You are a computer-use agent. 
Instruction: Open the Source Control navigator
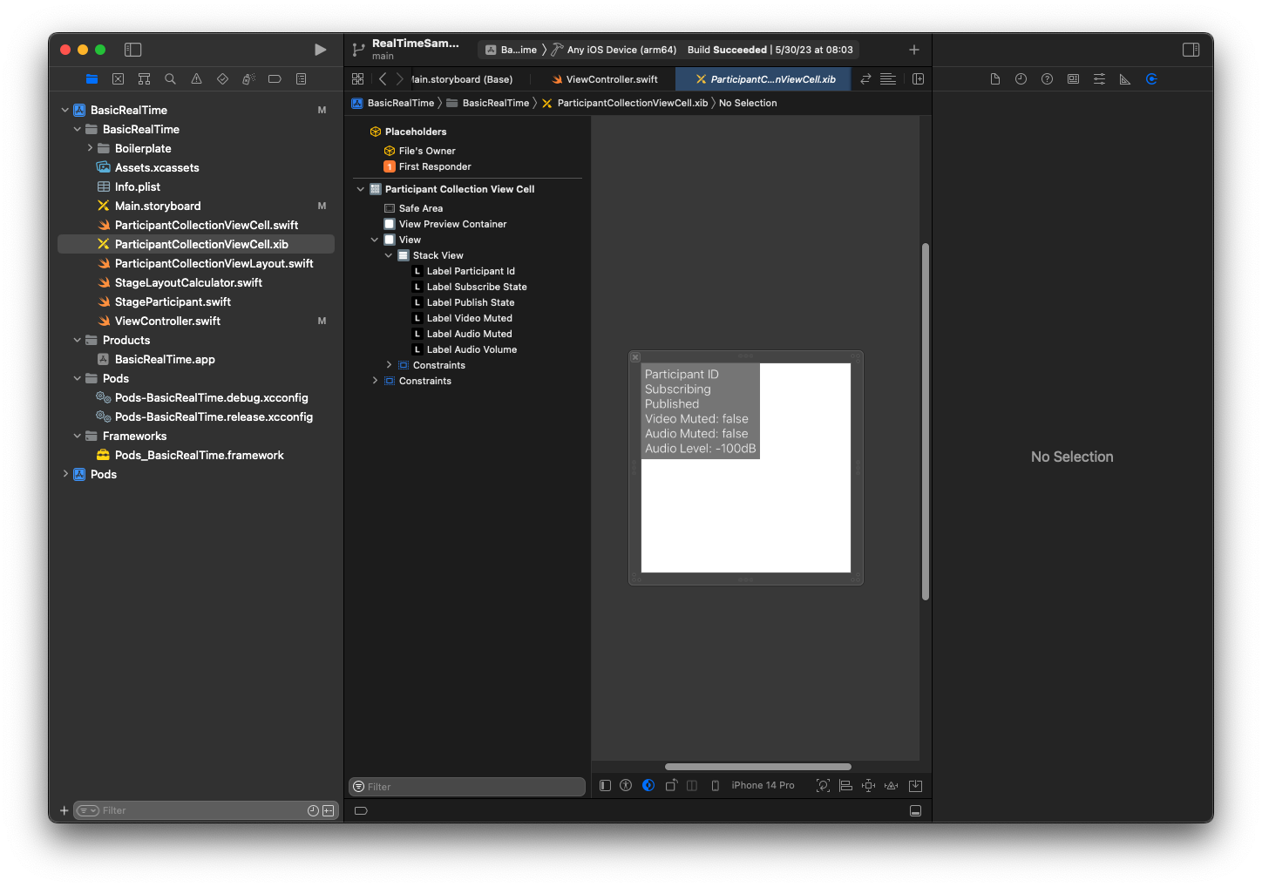pos(118,78)
